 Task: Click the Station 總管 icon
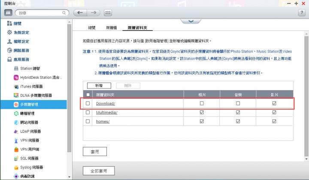tap(16, 68)
